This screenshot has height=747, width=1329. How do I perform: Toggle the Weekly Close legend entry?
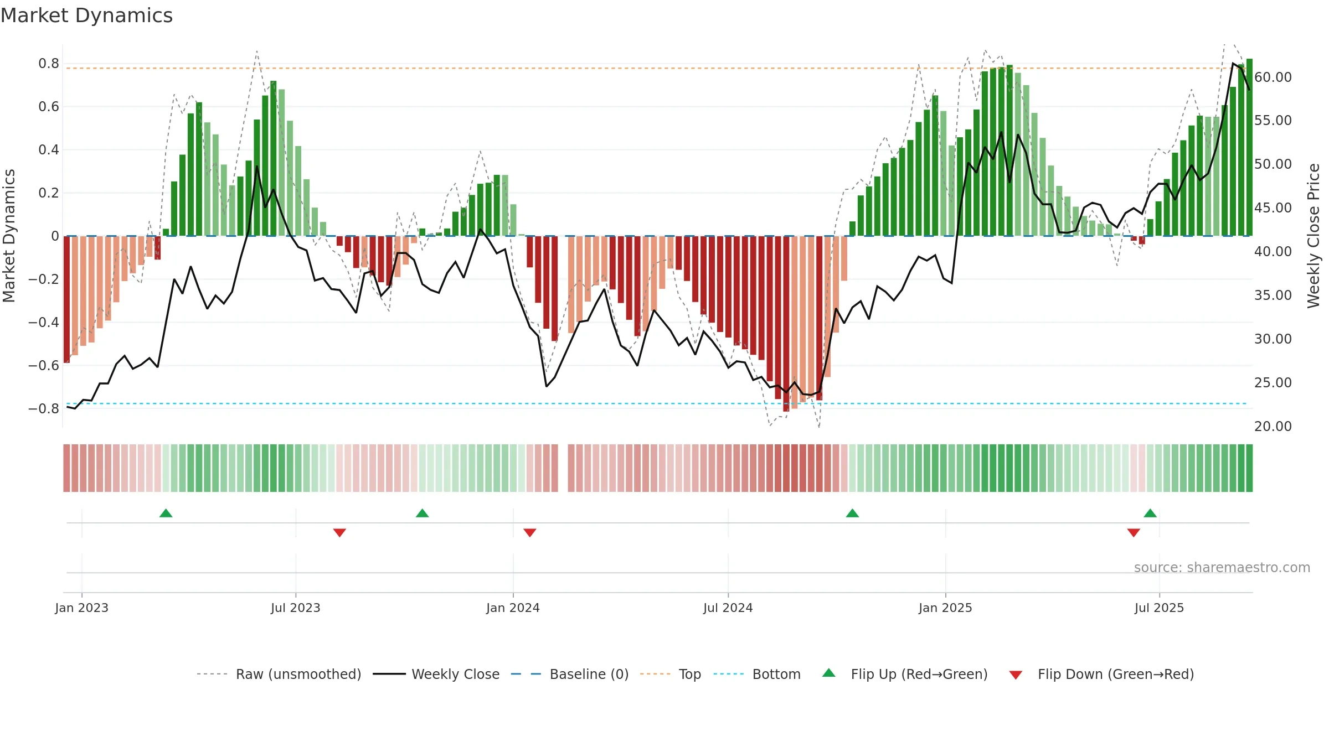pyautogui.click(x=436, y=674)
